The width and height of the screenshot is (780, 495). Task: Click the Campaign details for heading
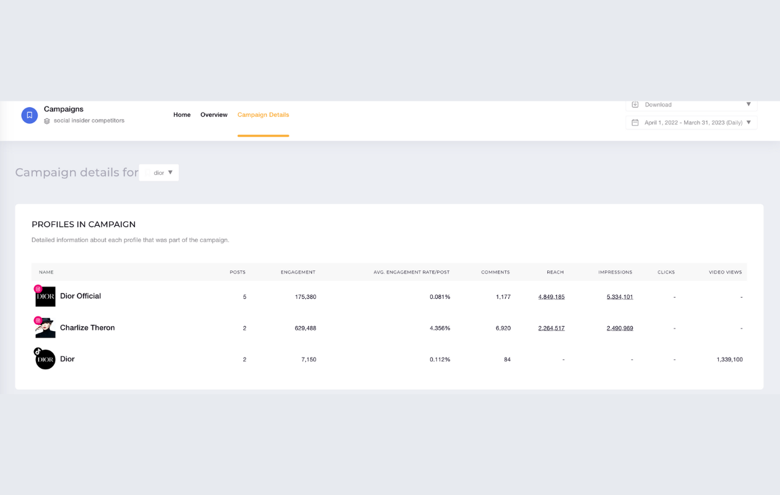77,173
